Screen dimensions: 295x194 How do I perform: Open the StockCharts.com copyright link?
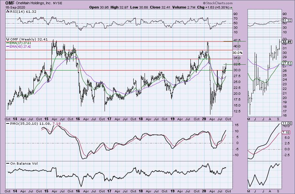[x=218, y=3]
